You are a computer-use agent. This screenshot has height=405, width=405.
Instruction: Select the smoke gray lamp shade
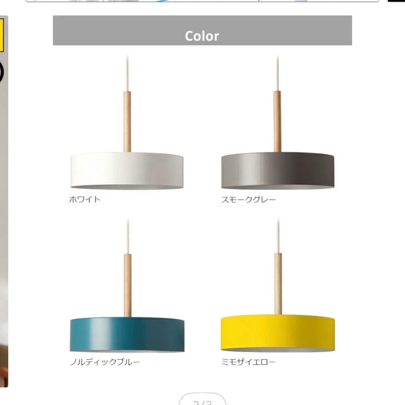(x=277, y=171)
